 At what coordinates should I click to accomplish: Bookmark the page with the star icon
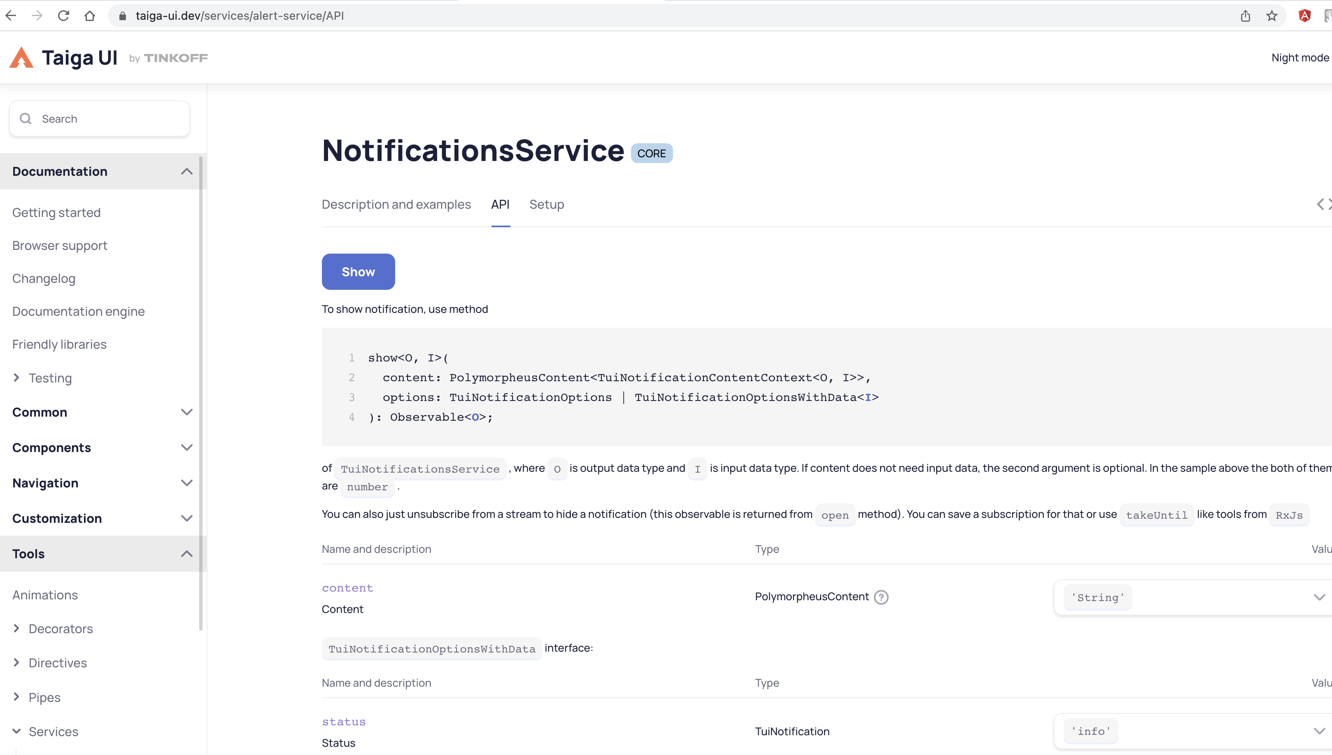click(x=1272, y=16)
